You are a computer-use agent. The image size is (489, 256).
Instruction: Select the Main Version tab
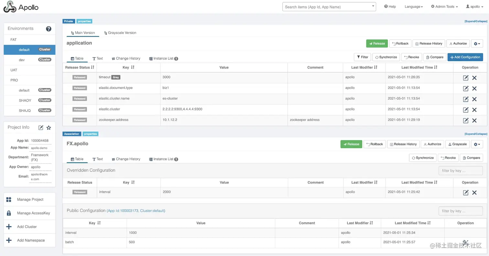tap(83, 33)
